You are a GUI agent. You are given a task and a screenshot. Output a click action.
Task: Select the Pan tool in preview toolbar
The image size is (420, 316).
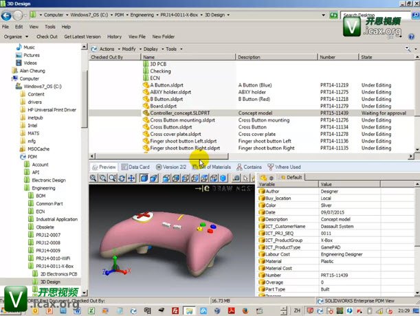pyautogui.click(x=132, y=178)
